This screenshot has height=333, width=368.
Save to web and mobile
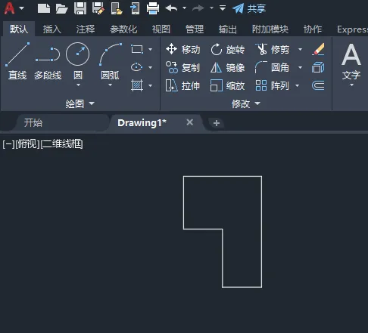[x=135, y=8]
